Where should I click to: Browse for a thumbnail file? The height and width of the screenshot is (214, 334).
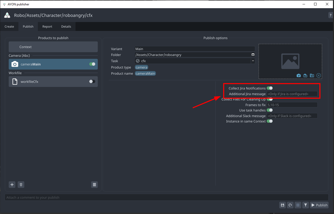click(x=312, y=75)
